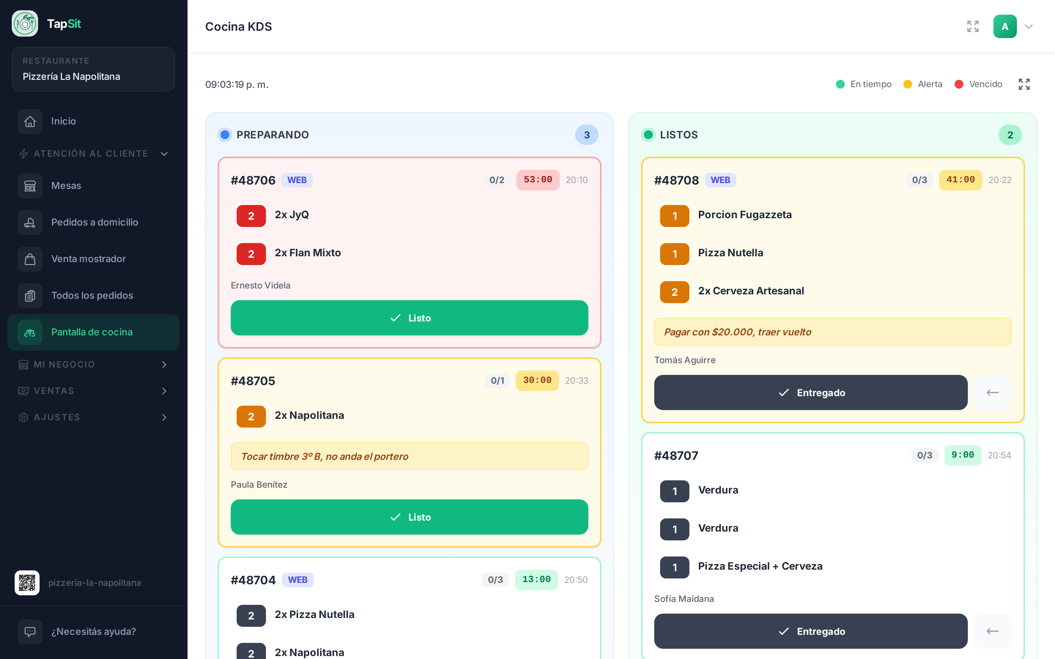Screen dimensions: 1055x659
Task: Click the Listos column count badge 2
Action: pyautogui.click(x=1010, y=135)
